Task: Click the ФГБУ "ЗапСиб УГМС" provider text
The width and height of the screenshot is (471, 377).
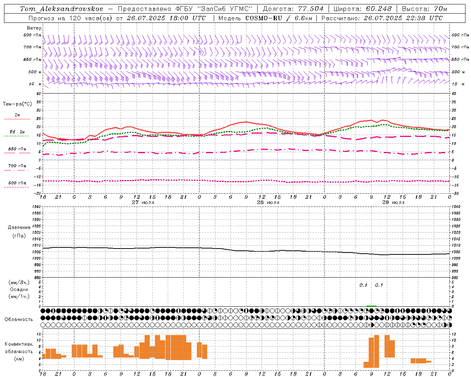Action: point(213,9)
